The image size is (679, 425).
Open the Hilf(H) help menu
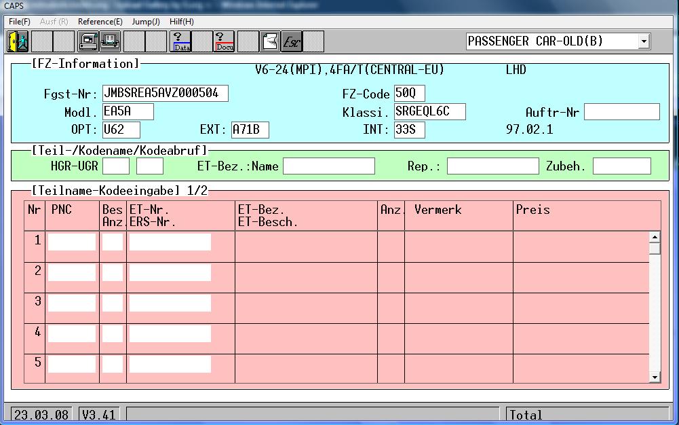[181, 22]
